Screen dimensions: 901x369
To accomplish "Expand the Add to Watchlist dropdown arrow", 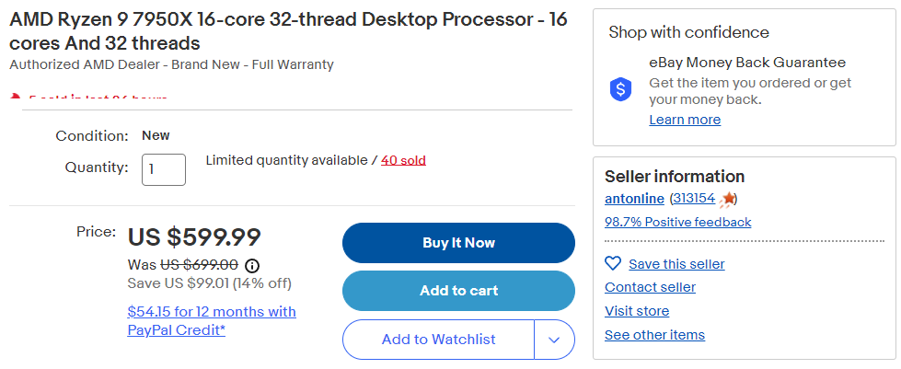I will (x=554, y=340).
